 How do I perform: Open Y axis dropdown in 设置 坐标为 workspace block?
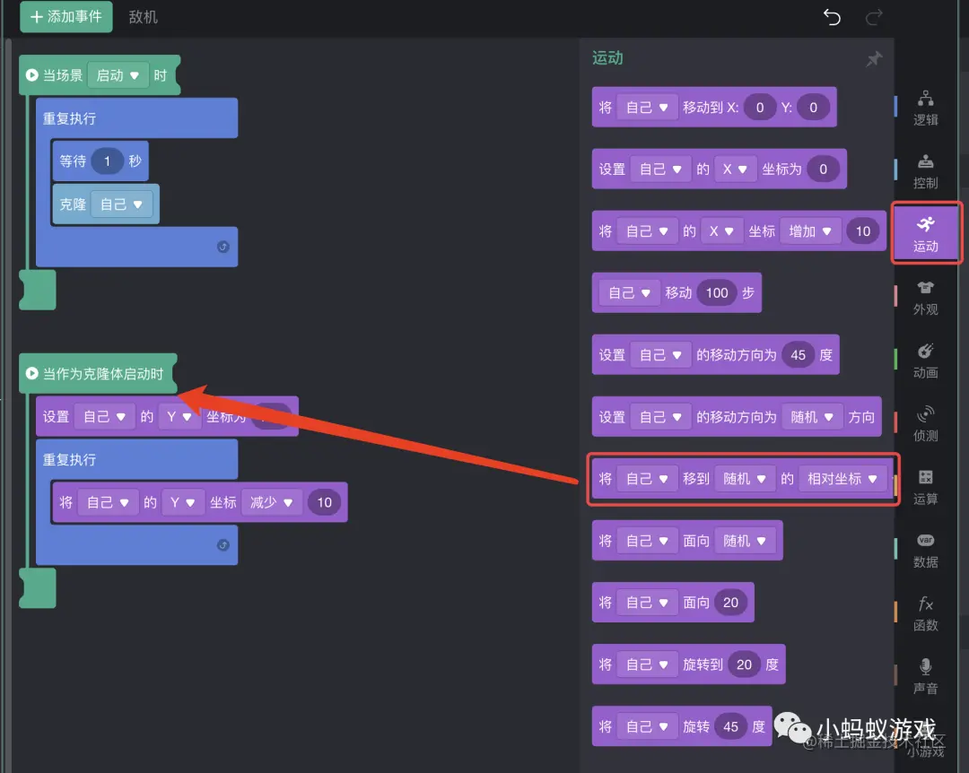click(x=179, y=416)
